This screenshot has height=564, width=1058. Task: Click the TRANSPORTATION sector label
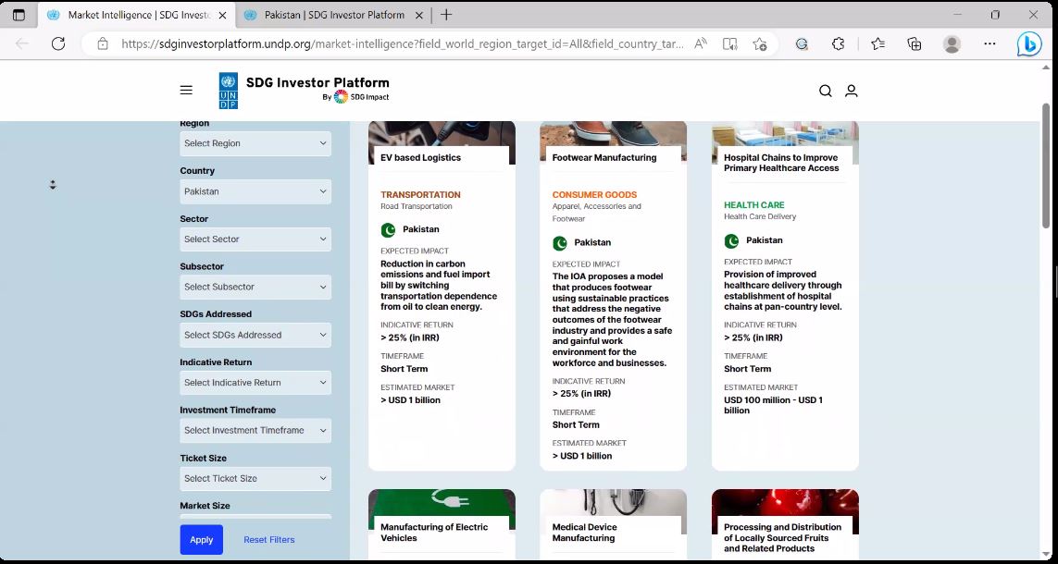click(420, 195)
